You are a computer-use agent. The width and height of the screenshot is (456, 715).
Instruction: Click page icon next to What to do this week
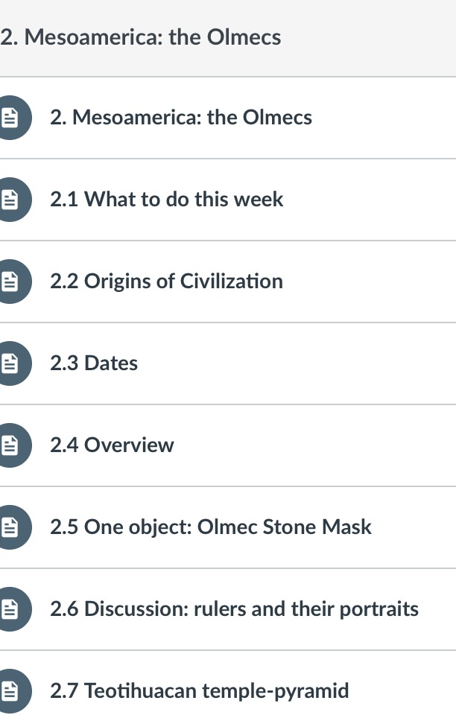tap(10, 200)
